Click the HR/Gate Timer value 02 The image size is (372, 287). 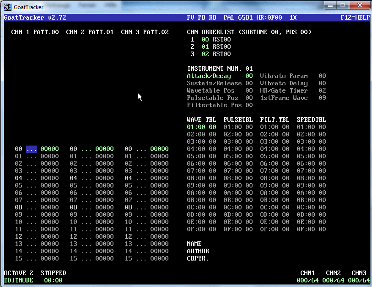click(x=322, y=91)
